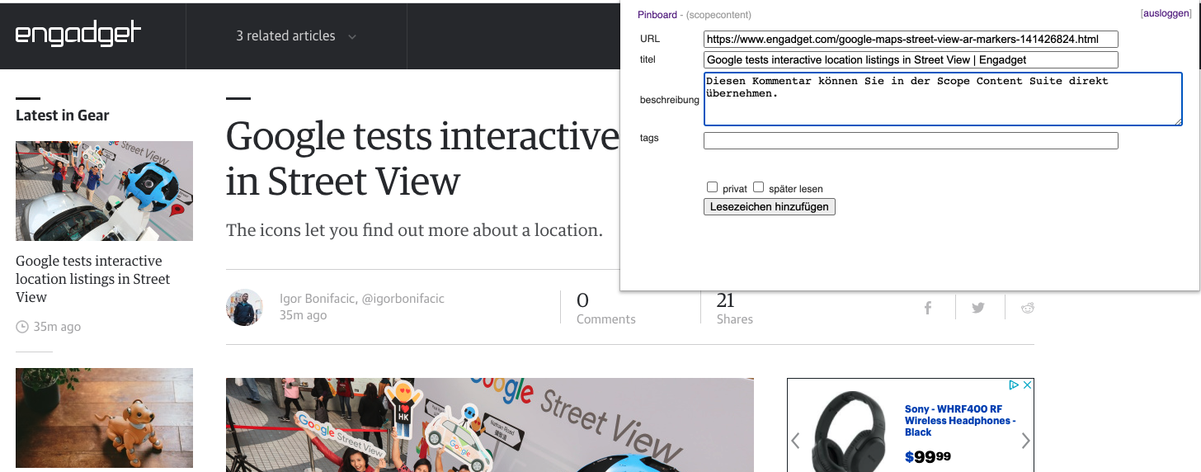Click article subtitle about icons
Image resolution: width=1201 pixels, height=472 pixels.
(414, 230)
